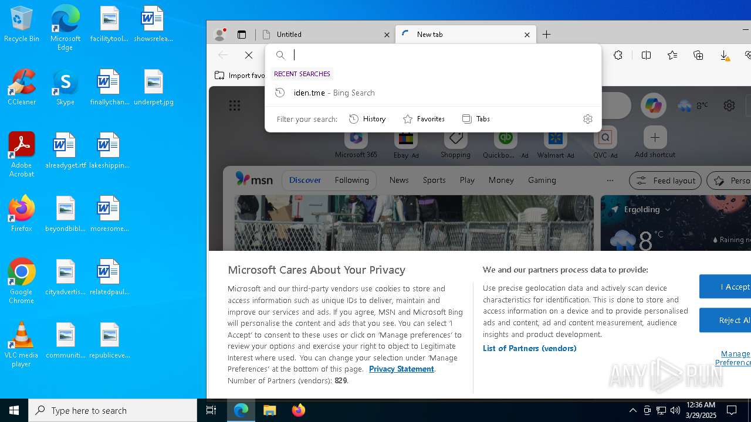The width and height of the screenshot is (751, 422).
Task: Open Add shortcut plus tile
Action: pyautogui.click(x=655, y=143)
